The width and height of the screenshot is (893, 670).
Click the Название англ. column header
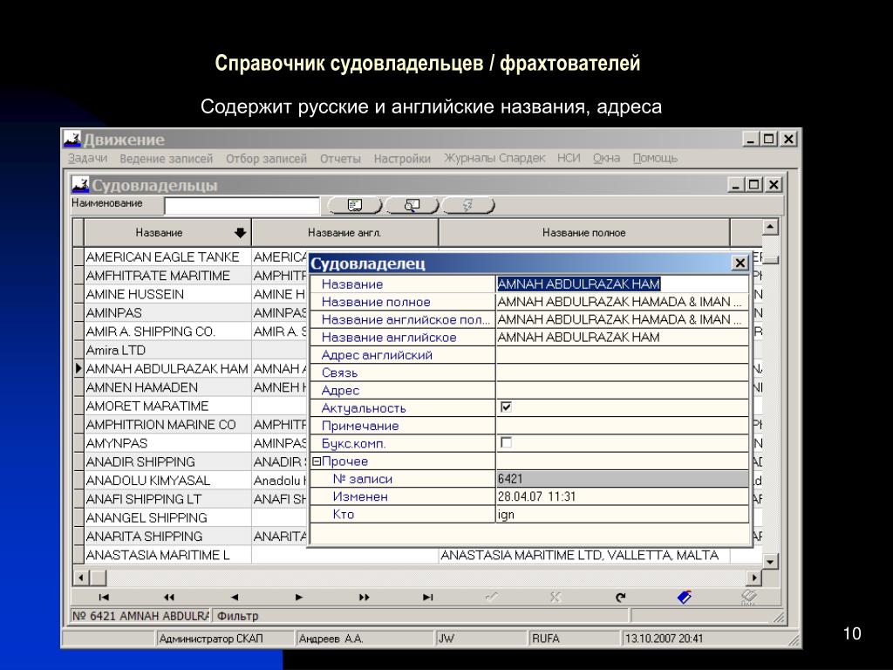tap(344, 232)
